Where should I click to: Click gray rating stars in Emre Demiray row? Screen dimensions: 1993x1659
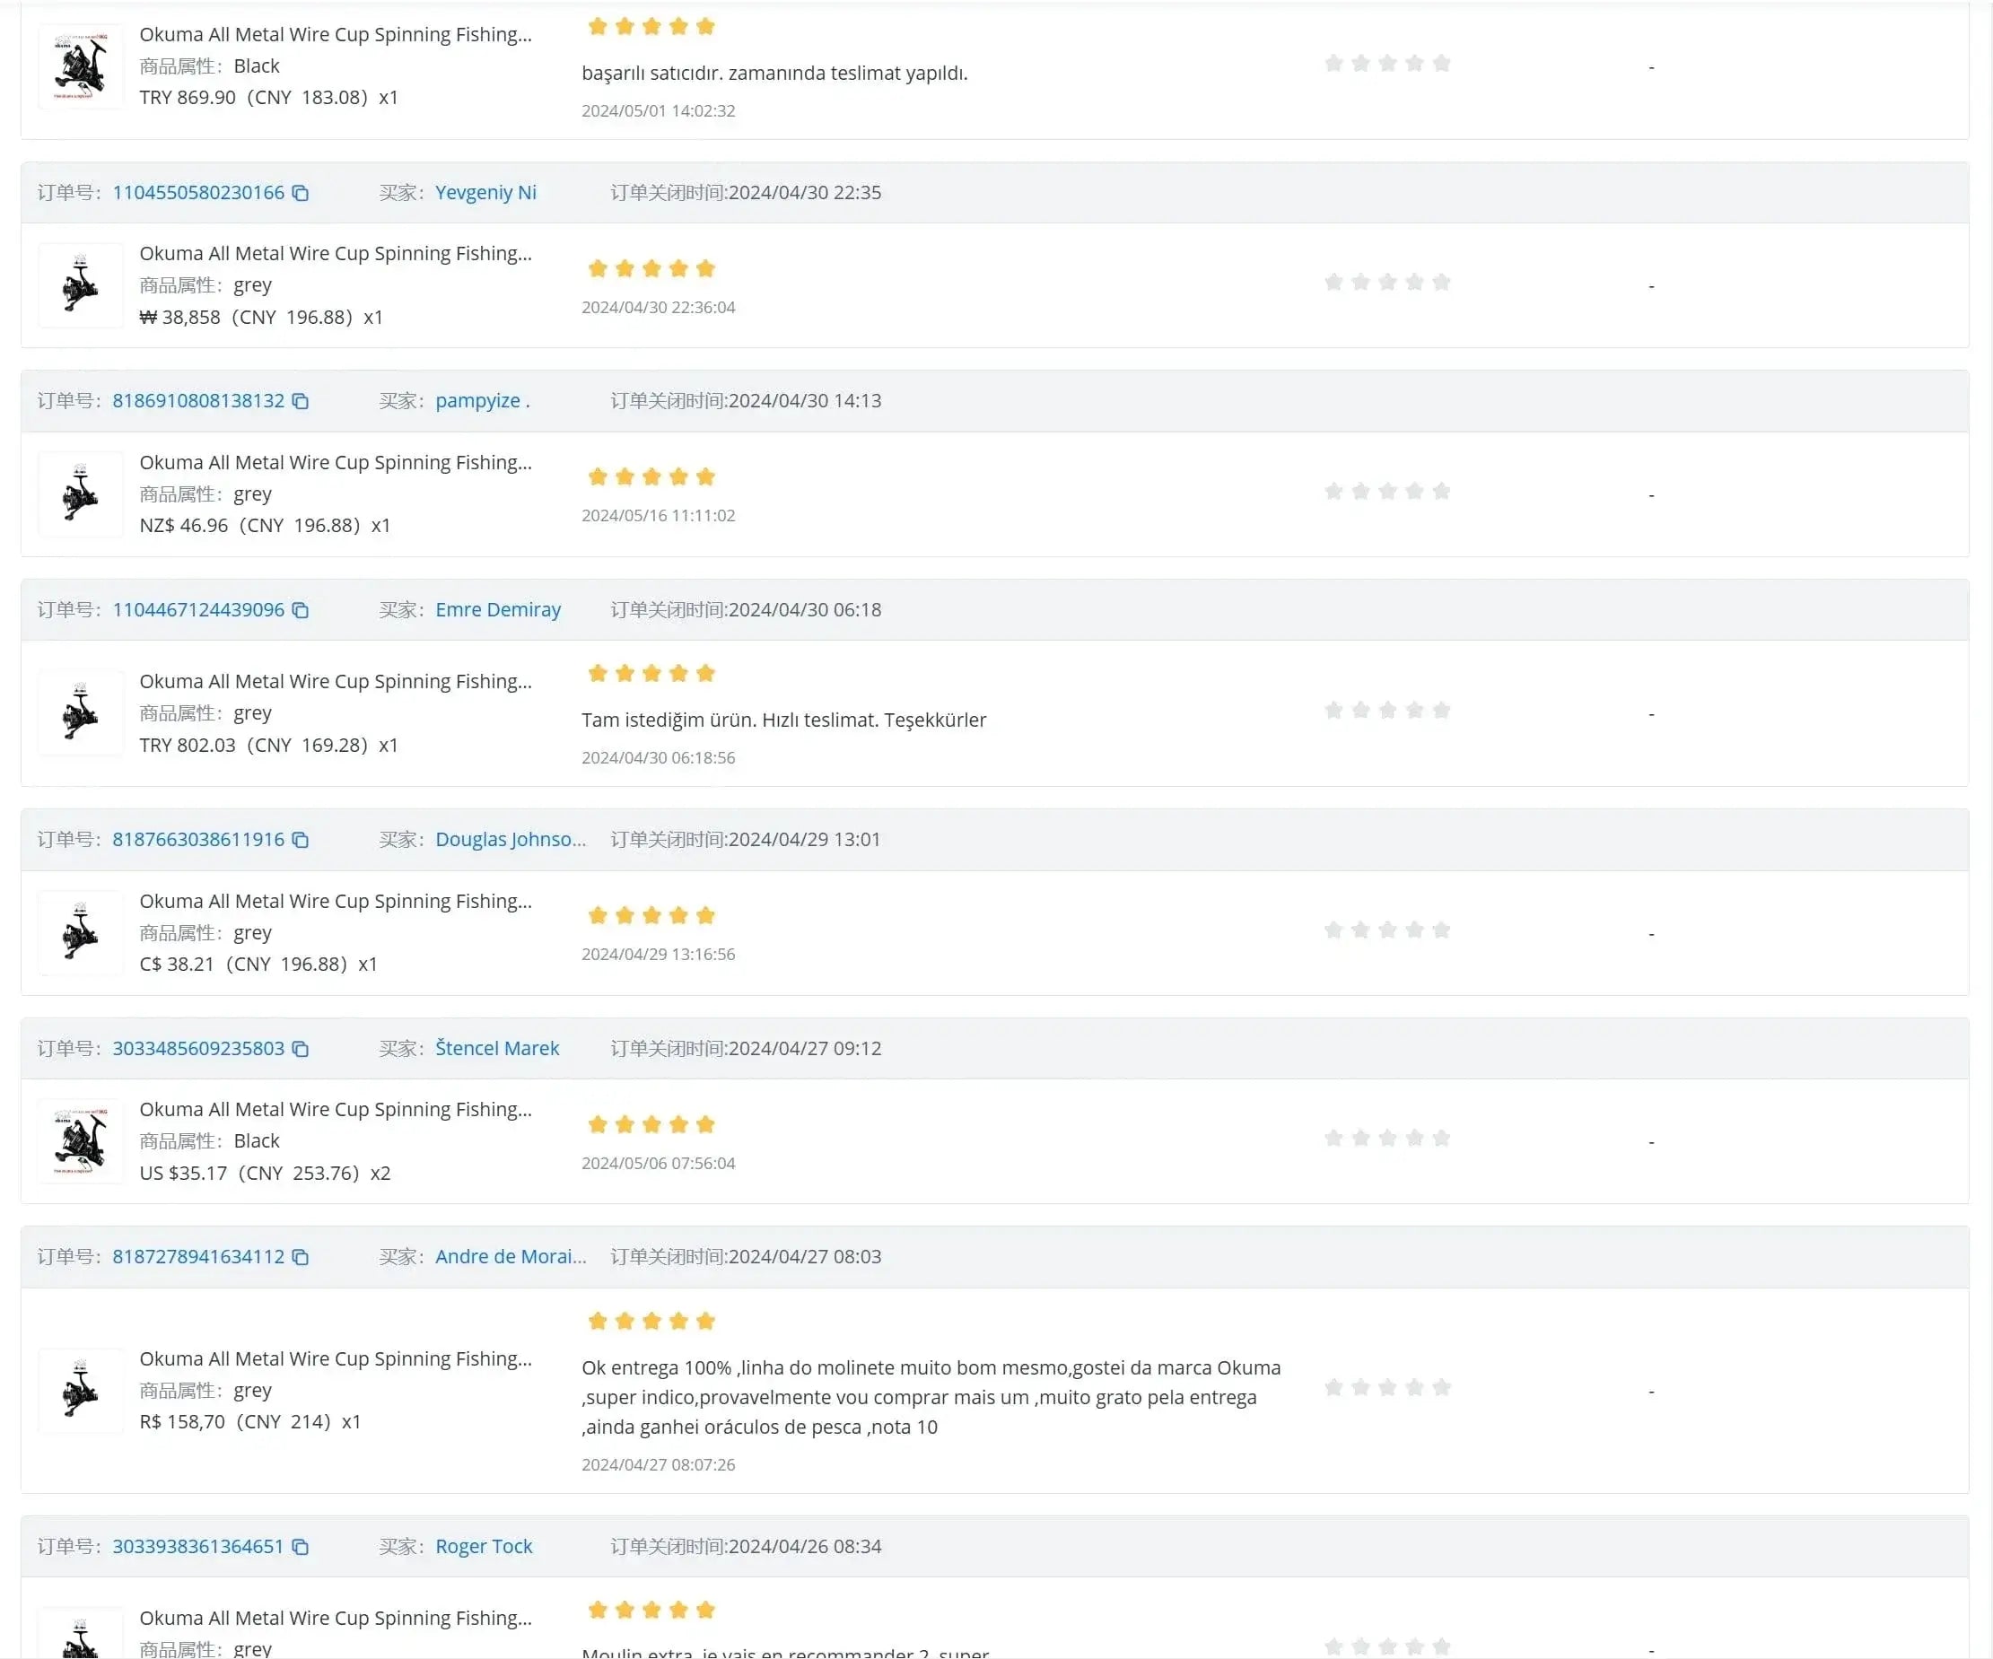pos(1386,711)
